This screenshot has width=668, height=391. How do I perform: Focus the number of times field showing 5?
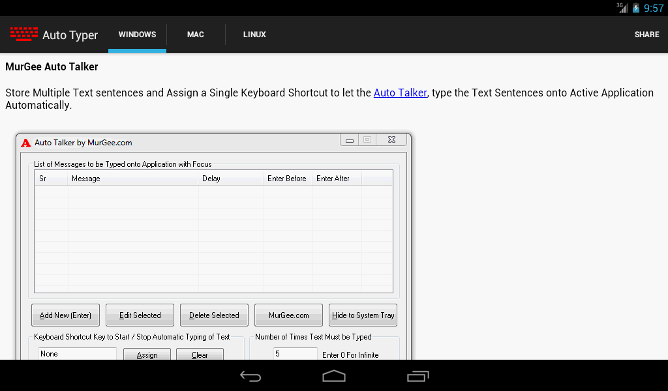(x=296, y=354)
